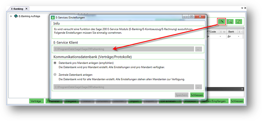Click the grid scrollbar right arrow
This screenshot has width=262, height=121.
(x=242, y=89)
